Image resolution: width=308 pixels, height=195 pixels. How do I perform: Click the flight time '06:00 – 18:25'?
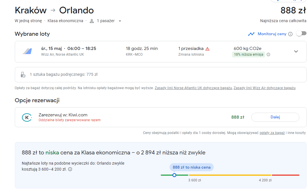tap(82, 48)
